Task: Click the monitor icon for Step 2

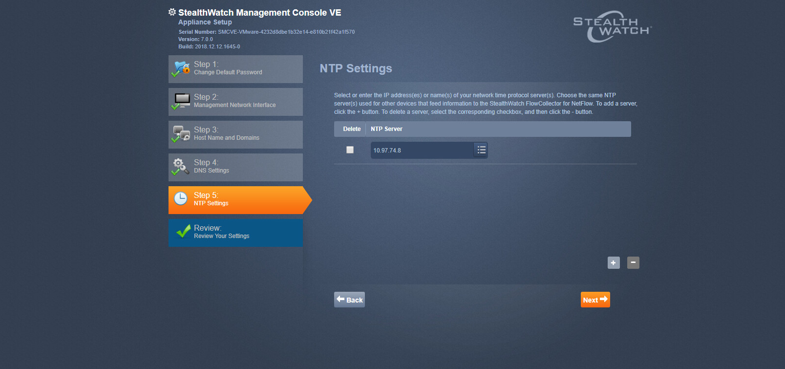Action: tap(182, 101)
